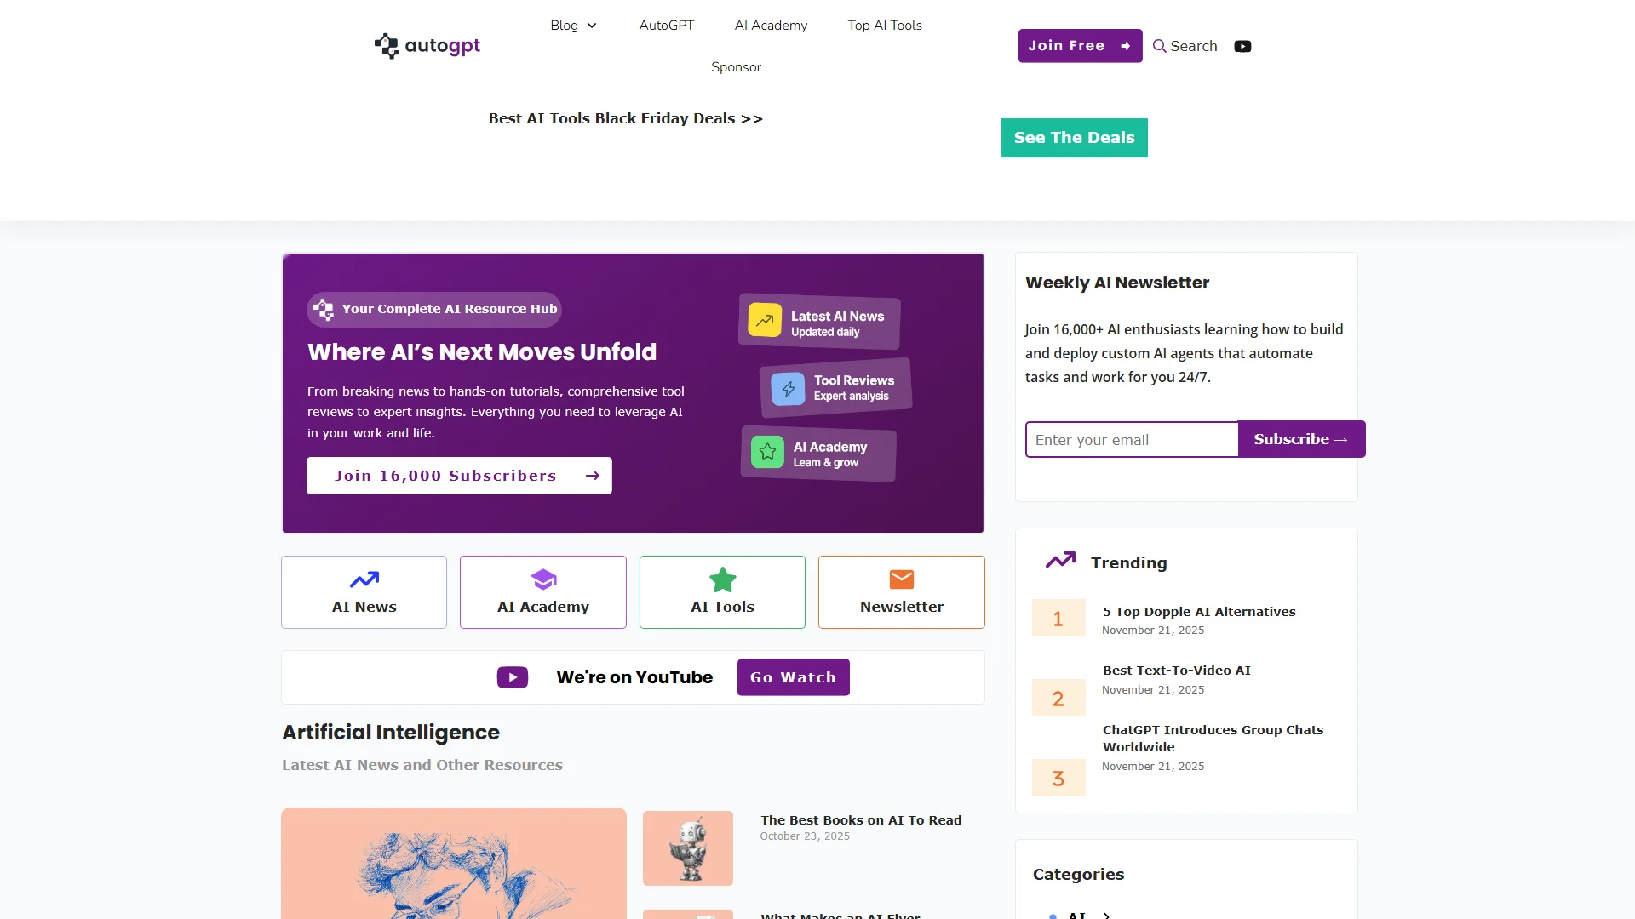Expand the AI category in Categories
Screen dimensions: 1635x919
pos(1104,915)
